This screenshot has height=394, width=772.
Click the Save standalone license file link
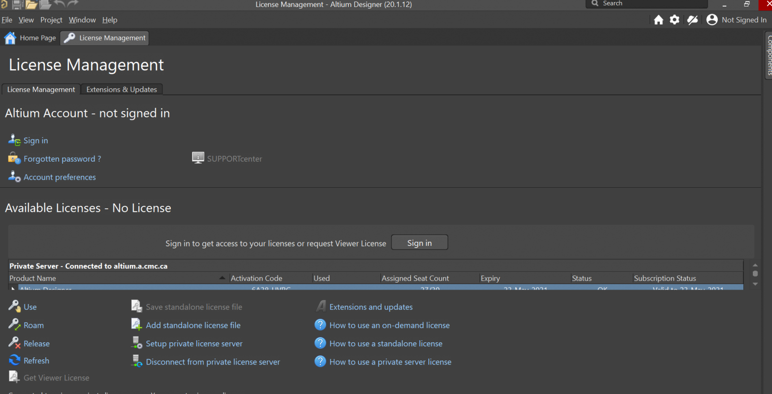click(194, 307)
